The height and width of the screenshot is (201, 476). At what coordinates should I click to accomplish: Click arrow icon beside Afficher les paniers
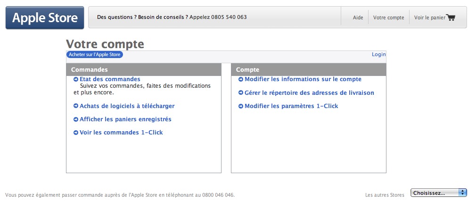pos(76,119)
